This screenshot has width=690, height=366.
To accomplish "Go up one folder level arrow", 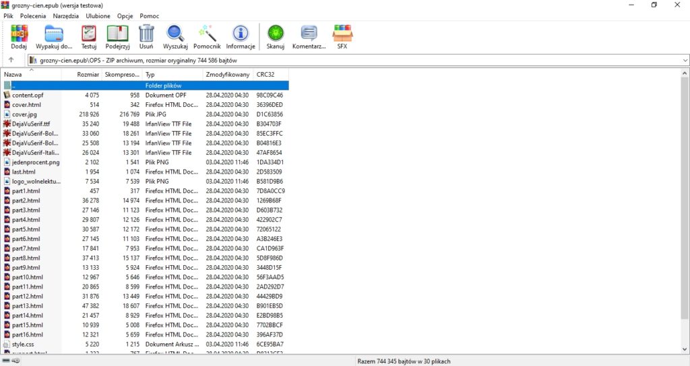I will coord(11,60).
